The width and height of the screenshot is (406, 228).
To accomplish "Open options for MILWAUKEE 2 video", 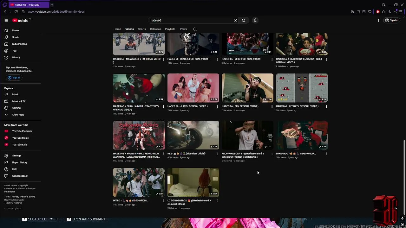I will point(163,59).
